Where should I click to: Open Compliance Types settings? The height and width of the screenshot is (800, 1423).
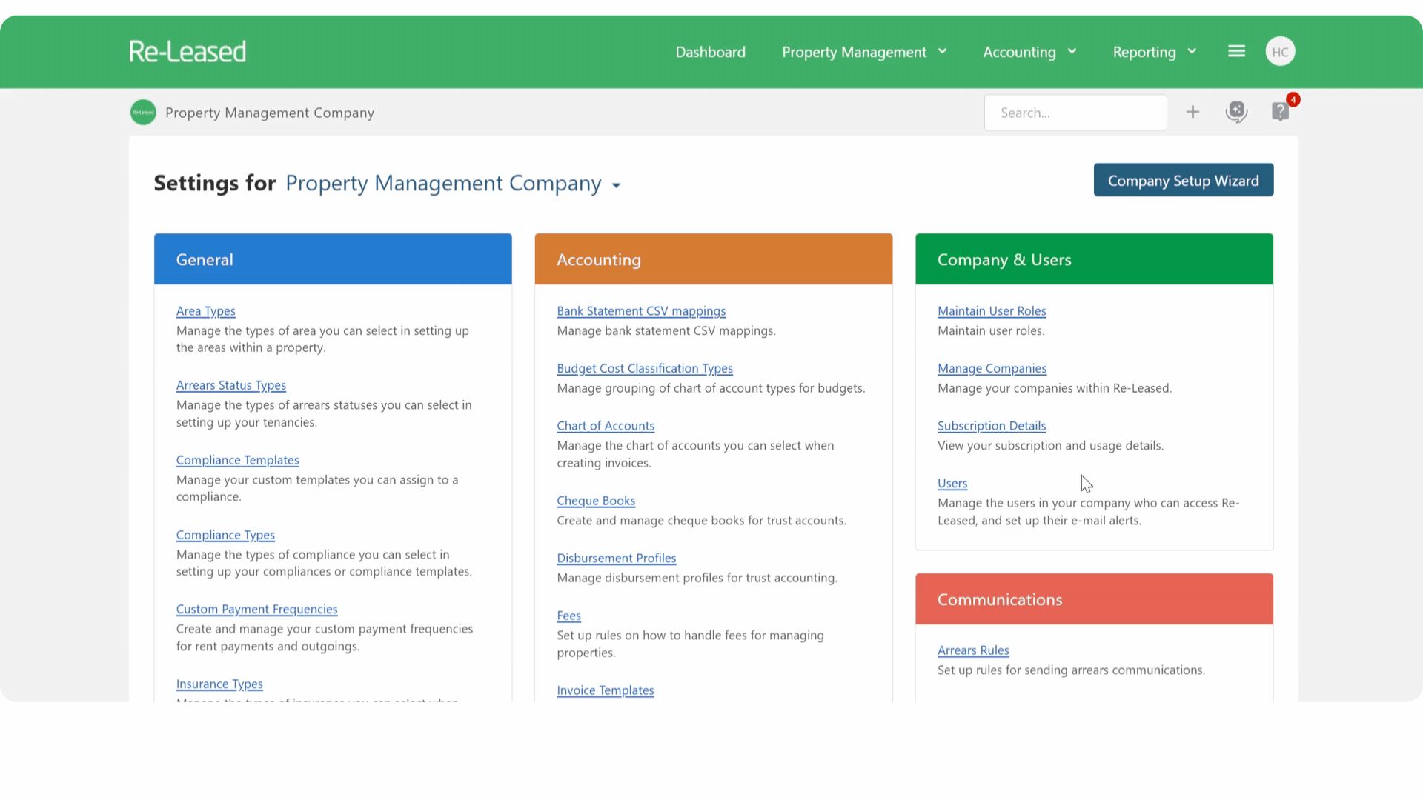(225, 535)
